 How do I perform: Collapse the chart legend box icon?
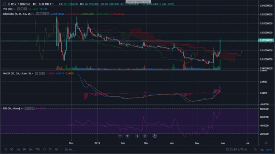(x=4, y=4)
